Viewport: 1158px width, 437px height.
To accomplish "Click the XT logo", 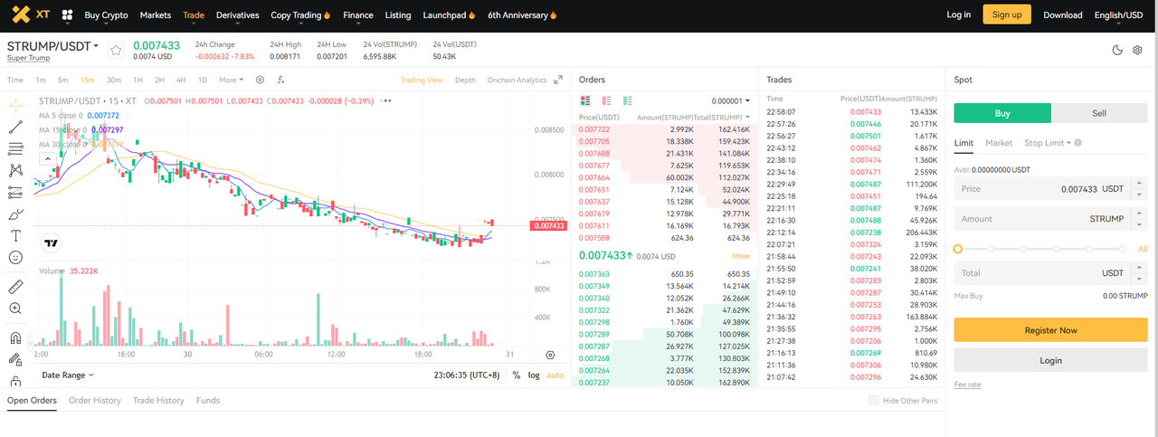I will pyautogui.click(x=31, y=15).
